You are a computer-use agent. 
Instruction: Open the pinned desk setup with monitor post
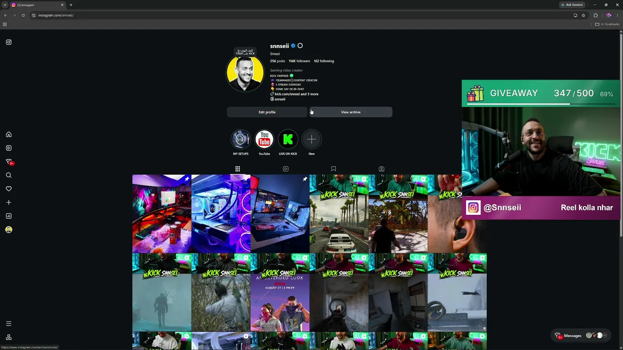click(x=280, y=214)
